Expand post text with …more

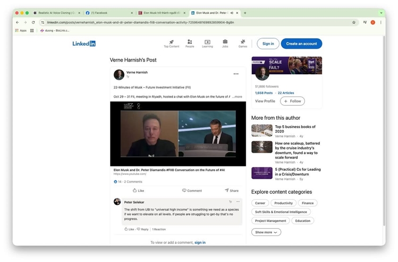[x=237, y=97]
